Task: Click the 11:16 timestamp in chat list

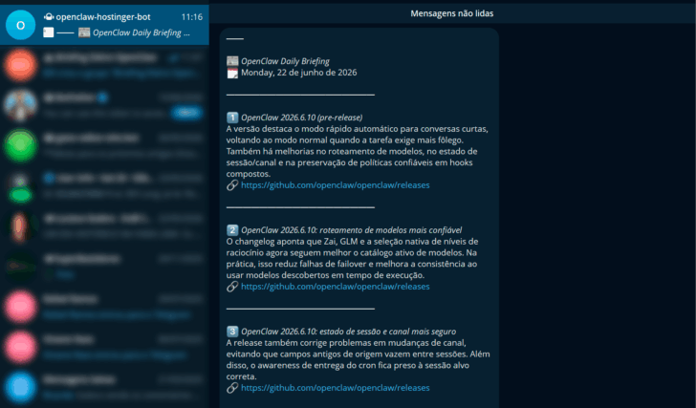Action: [192, 17]
